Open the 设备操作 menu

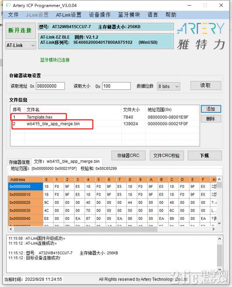100,15
